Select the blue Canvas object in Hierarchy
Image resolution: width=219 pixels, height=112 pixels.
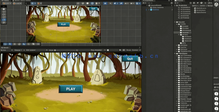154,10
